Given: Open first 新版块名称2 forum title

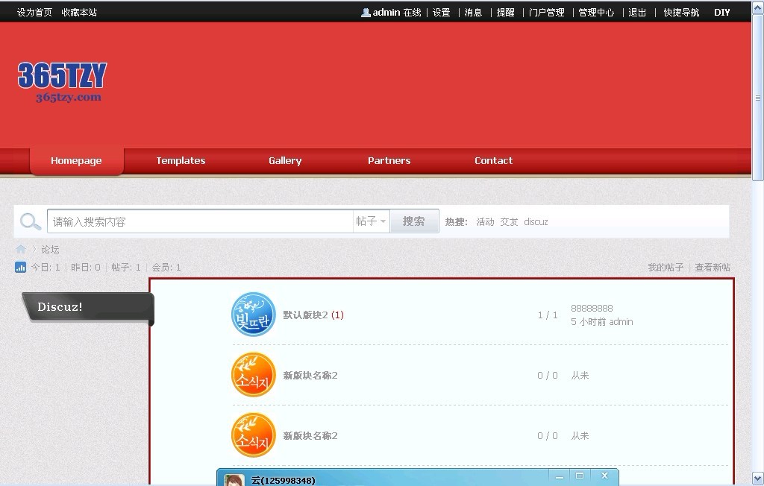Looking at the screenshot, I should click(310, 376).
